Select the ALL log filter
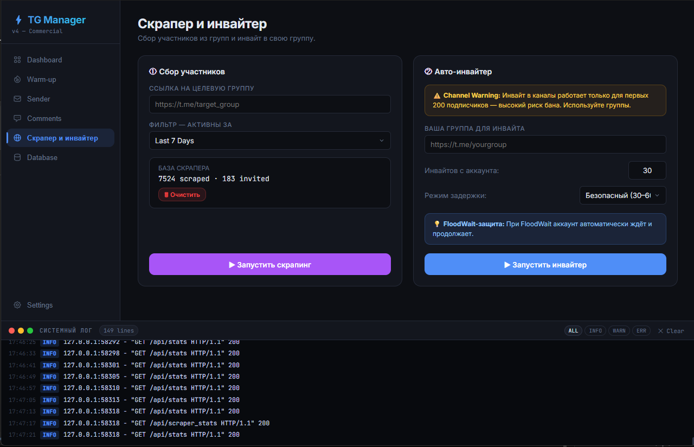This screenshot has height=447, width=694. pyautogui.click(x=573, y=330)
